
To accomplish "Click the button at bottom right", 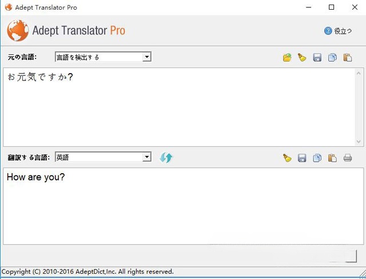I will (351, 256).
